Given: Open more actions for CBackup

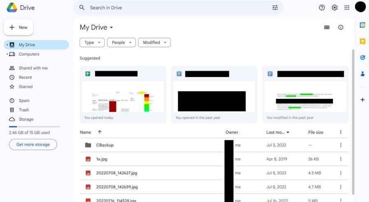Looking at the screenshot, I should click(x=341, y=145).
